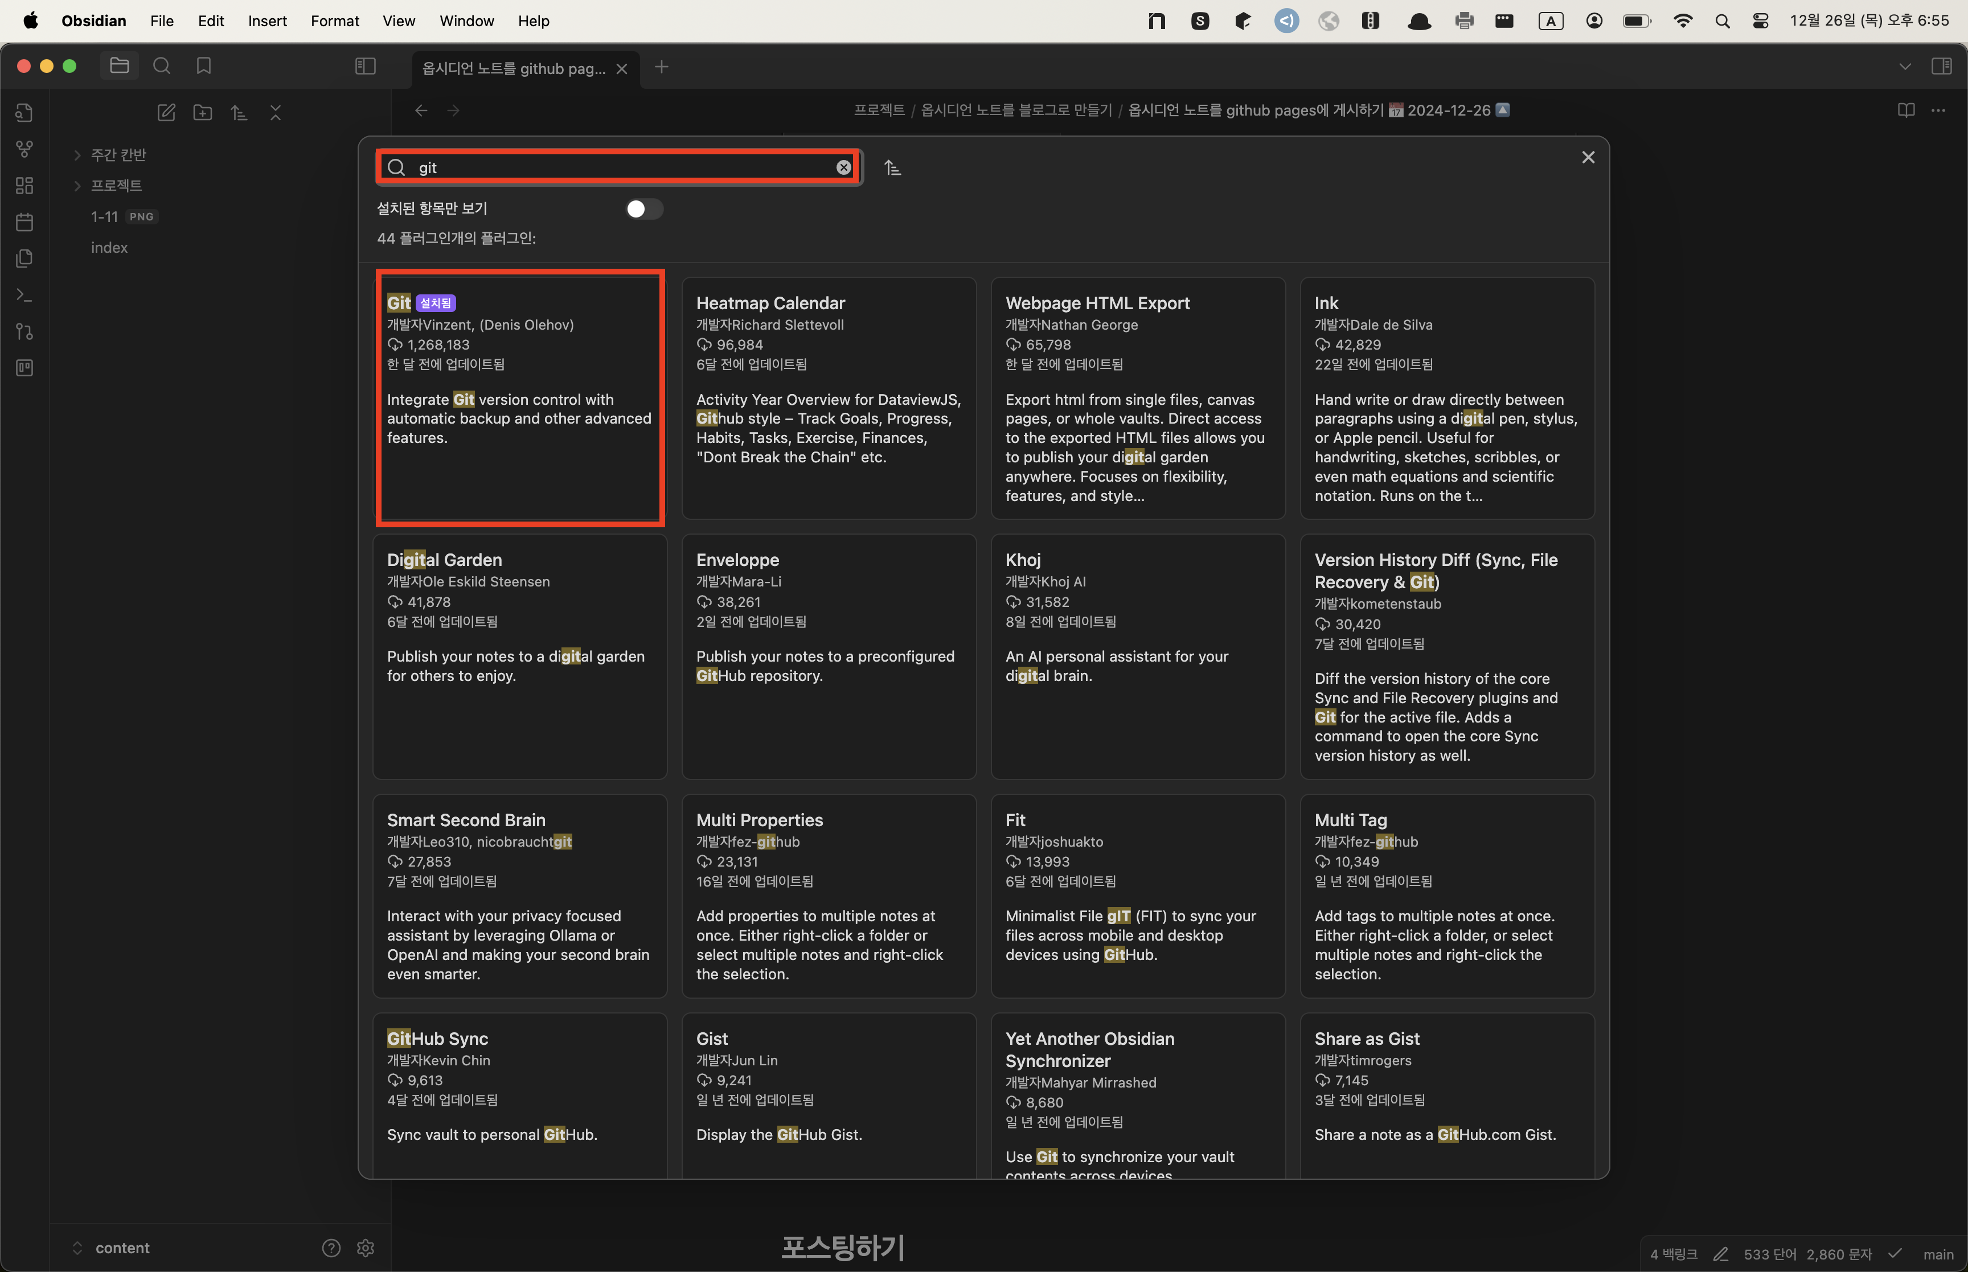Open vault help icon
Screen dimensions: 1968x1272
[x=331, y=1247]
